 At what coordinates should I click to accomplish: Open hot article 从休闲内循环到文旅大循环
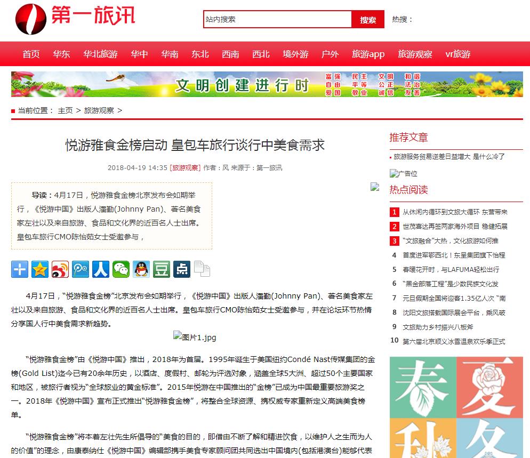pyautogui.click(x=455, y=212)
